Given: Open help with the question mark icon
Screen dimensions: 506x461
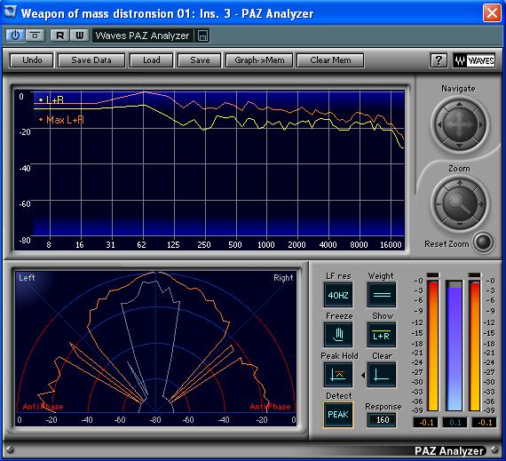Looking at the screenshot, I should pyautogui.click(x=439, y=60).
